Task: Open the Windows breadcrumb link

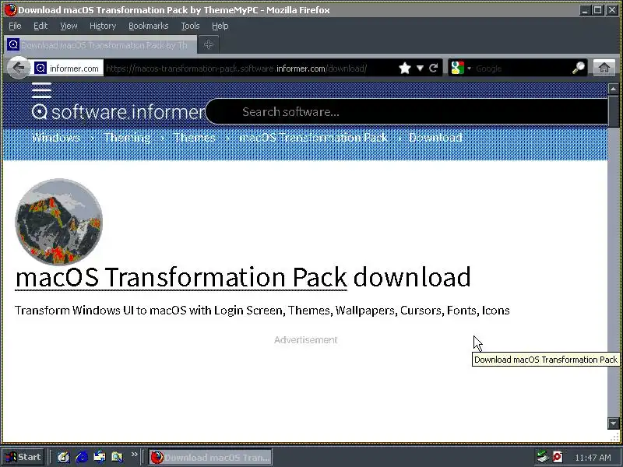Action: [x=56, y=138]
